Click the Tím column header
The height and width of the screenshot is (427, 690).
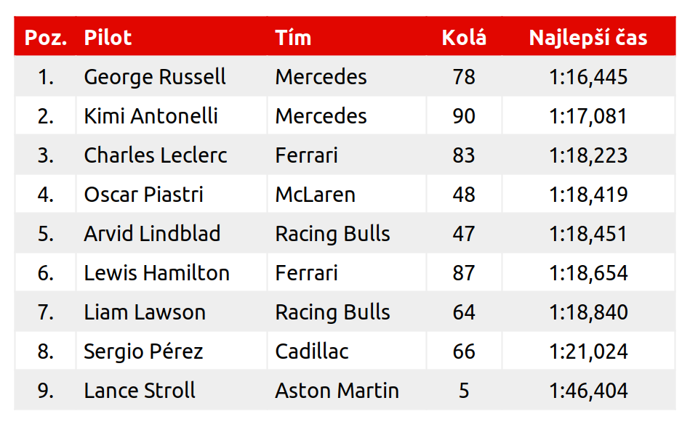pos(293,38)
